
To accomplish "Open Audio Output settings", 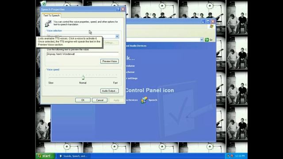I will pos(110,91).
